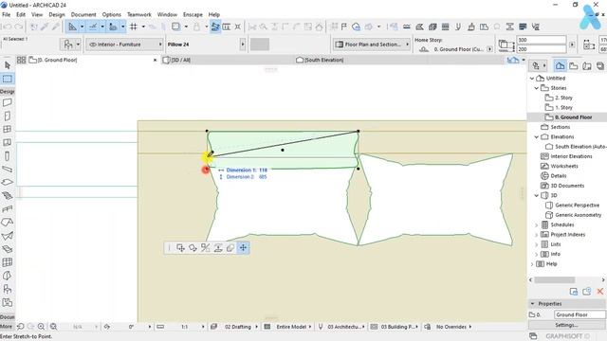The width and height of the screenshot is (607, 341).
Task: Activate the Stair tool
Action: click(x=8, y=196)
